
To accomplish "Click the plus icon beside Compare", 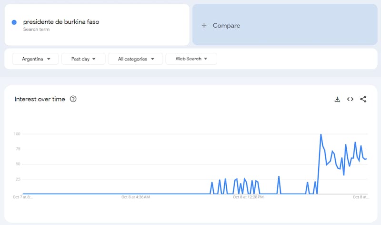I will click(204, 25).
